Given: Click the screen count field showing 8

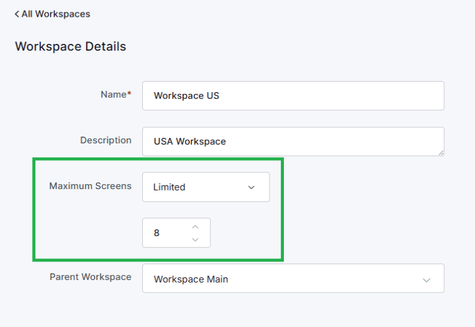Looking at the screenshot, I should 176,233.
